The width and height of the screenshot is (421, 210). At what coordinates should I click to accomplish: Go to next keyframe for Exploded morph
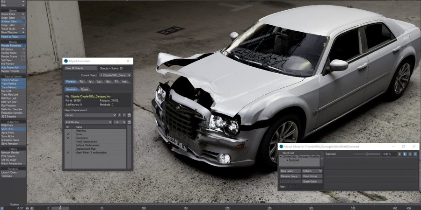410,154
